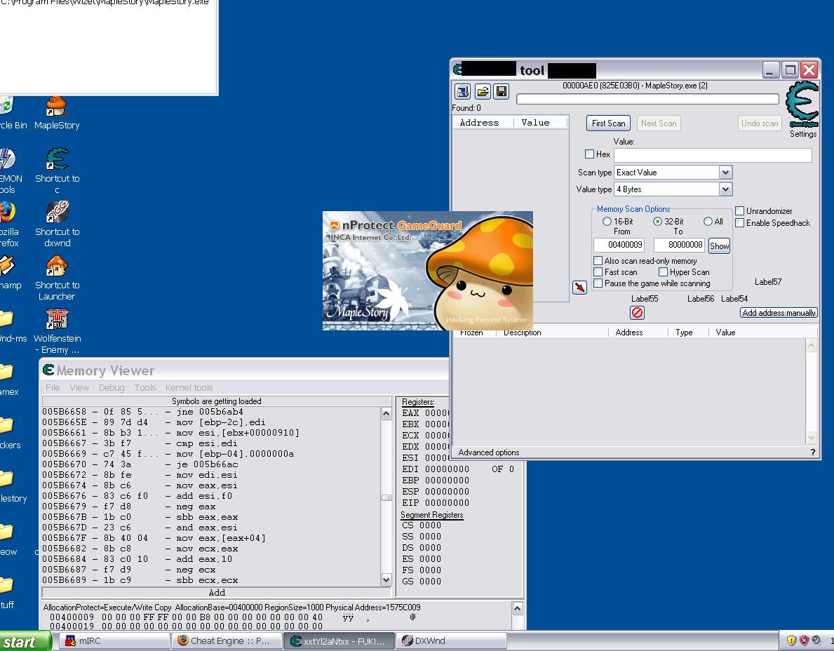
Task: Open the Tools menu in Memory Viewer
Action: (144, 388)
